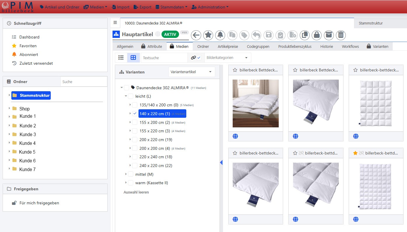407x232 pixels.
Task: Delete the article using the trash icon
Action: click(341, 35)
